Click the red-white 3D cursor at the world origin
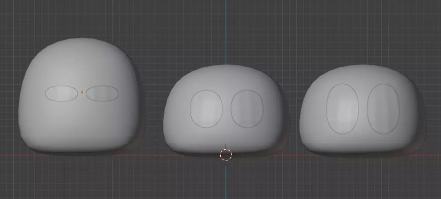The width and height of the screenshot is (441, 199). (x=226, y=155)
